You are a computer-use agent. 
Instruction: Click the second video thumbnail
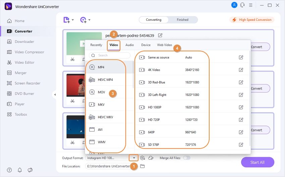point(76,85)
